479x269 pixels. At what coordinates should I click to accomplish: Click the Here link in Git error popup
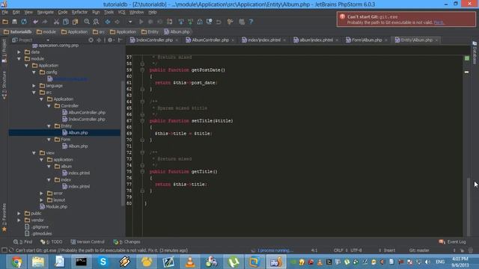pos(439,22)
